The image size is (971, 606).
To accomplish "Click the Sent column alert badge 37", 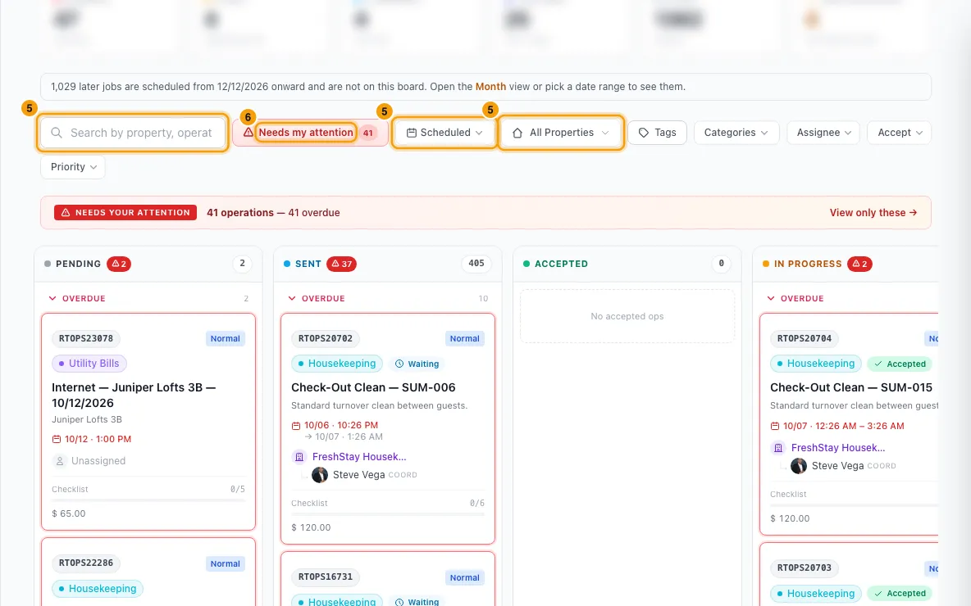I will pos(341,264).
